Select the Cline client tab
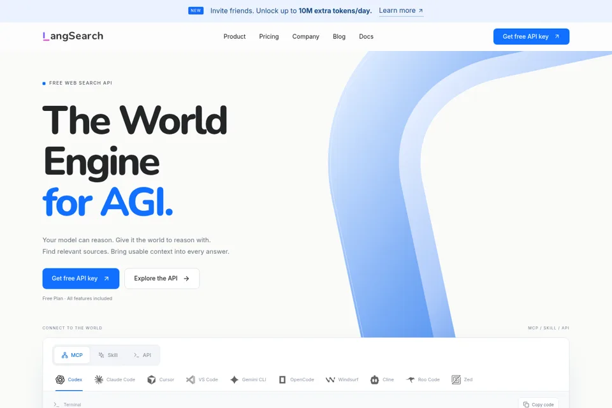612x408 pixels. [x=382, y=379]
